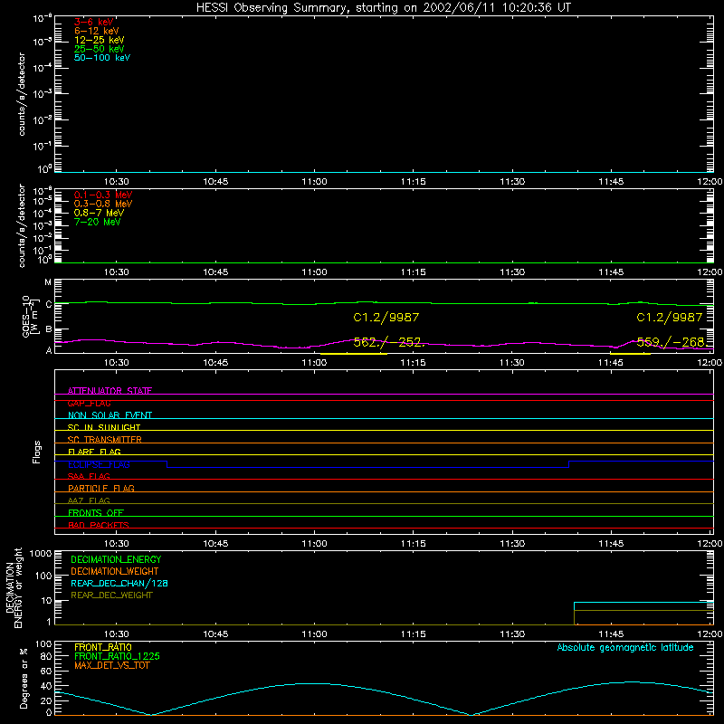This screenshot has height=724, width=724.
Task: Click the 0.3-0.8 MeV legend label
Action: click(x=103, y=204)
